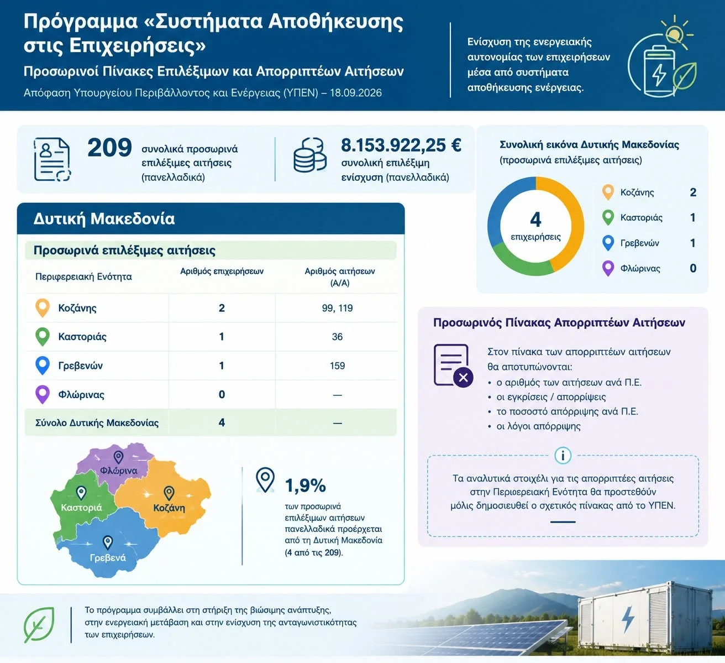
Task: Click the rejected document icon with X
Action: pos(453,365)
